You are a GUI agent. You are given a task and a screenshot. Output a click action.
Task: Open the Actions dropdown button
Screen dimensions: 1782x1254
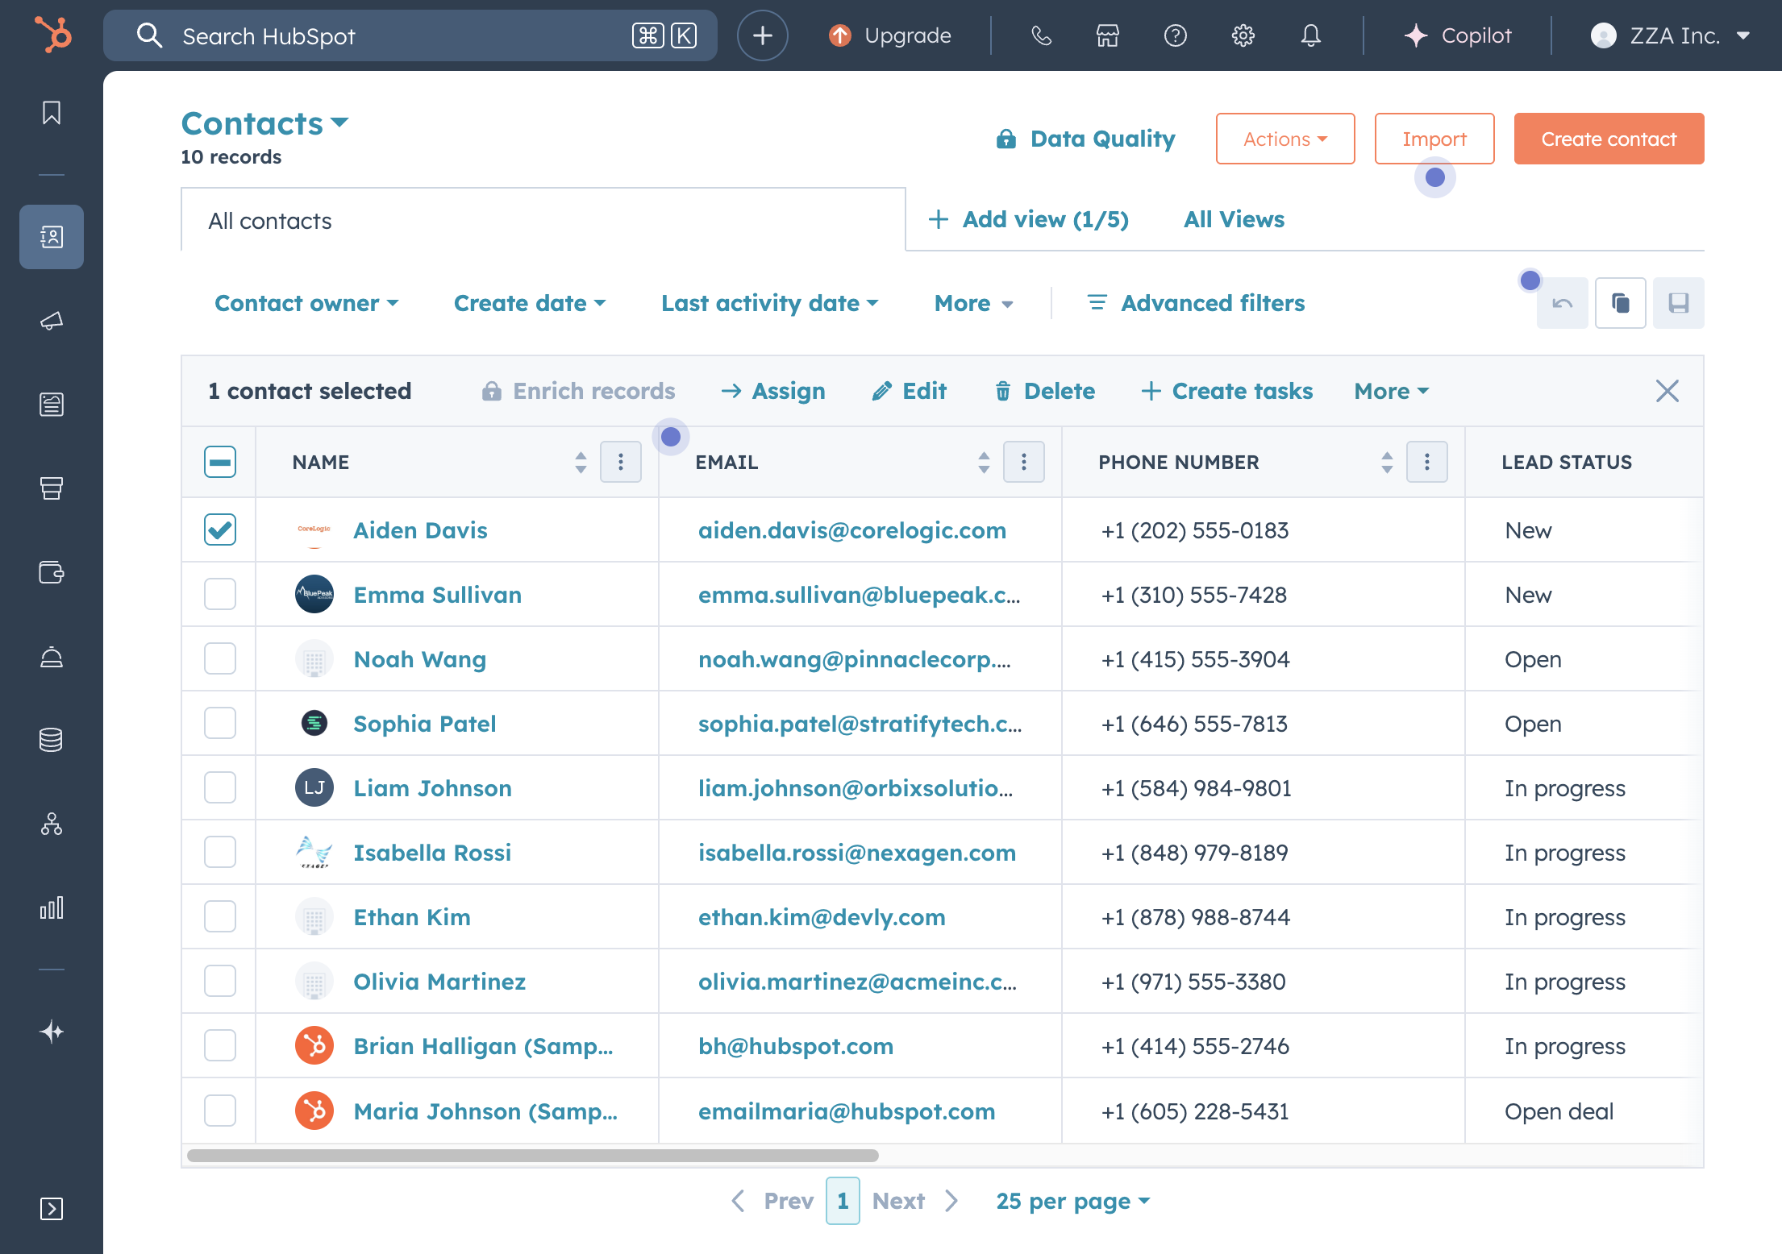(x=1284, y=139)
